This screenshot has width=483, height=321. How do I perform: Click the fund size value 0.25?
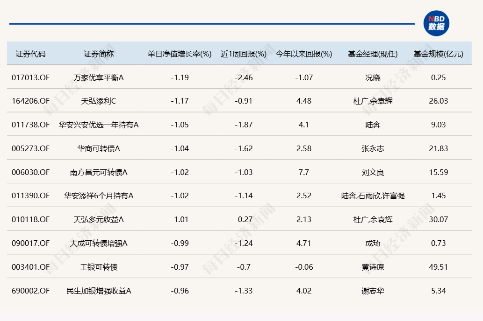point(438,77)
